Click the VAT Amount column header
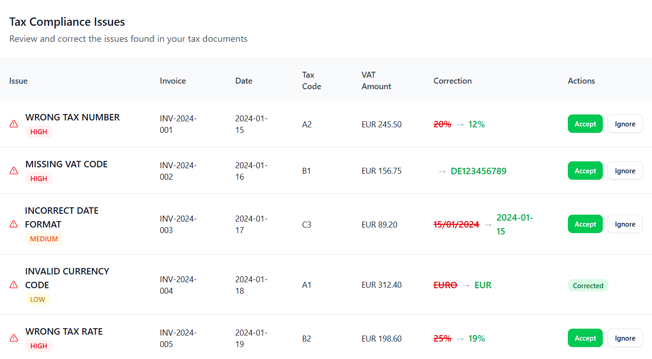 (376, 80)
